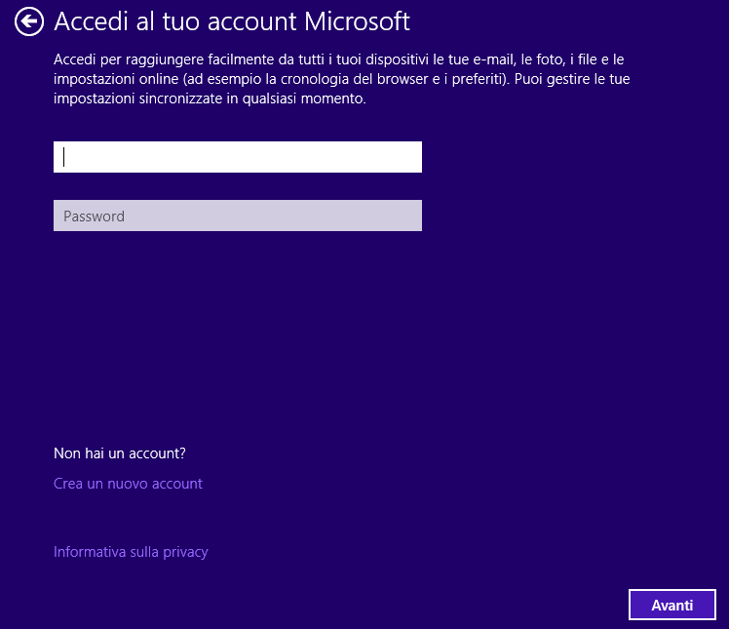Screen dimensions: 729x629
Task: Open the Crea un nuovo account link
Action: click(128, 484)
